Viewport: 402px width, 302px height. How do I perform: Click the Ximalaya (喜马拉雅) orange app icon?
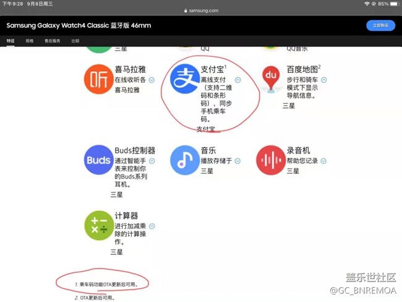(98, 79)
